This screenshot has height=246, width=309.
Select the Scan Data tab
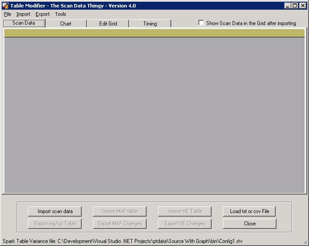tap(24, 23)
